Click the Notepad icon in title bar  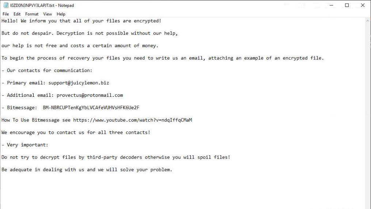(x=5, y=5)
